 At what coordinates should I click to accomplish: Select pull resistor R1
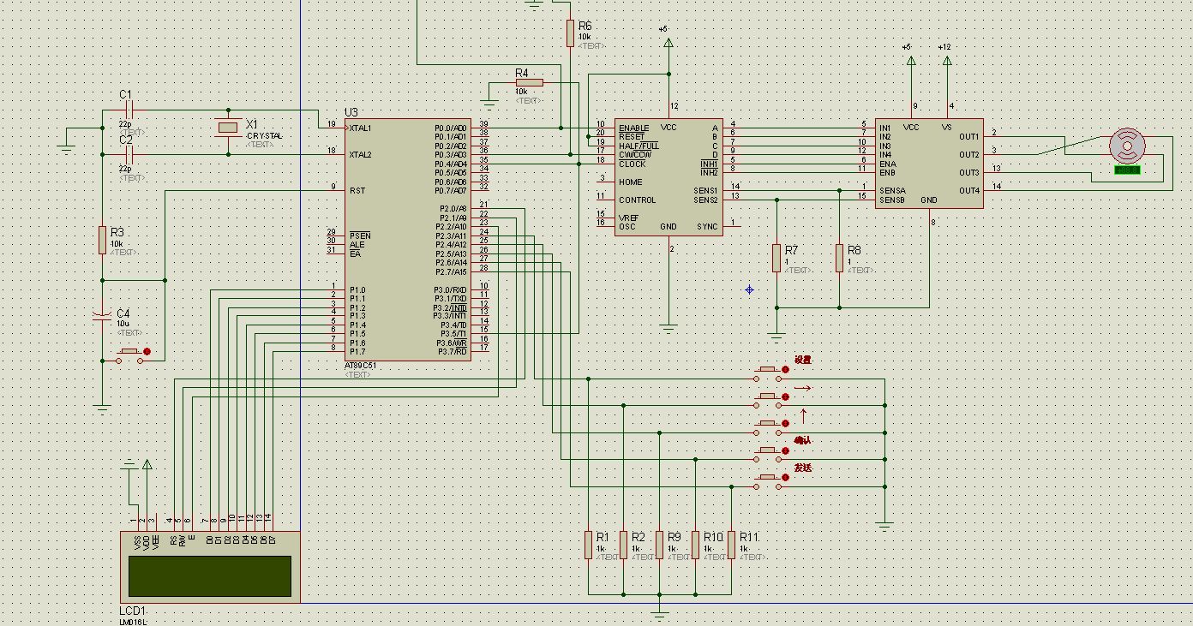click(x=588, y=545)
